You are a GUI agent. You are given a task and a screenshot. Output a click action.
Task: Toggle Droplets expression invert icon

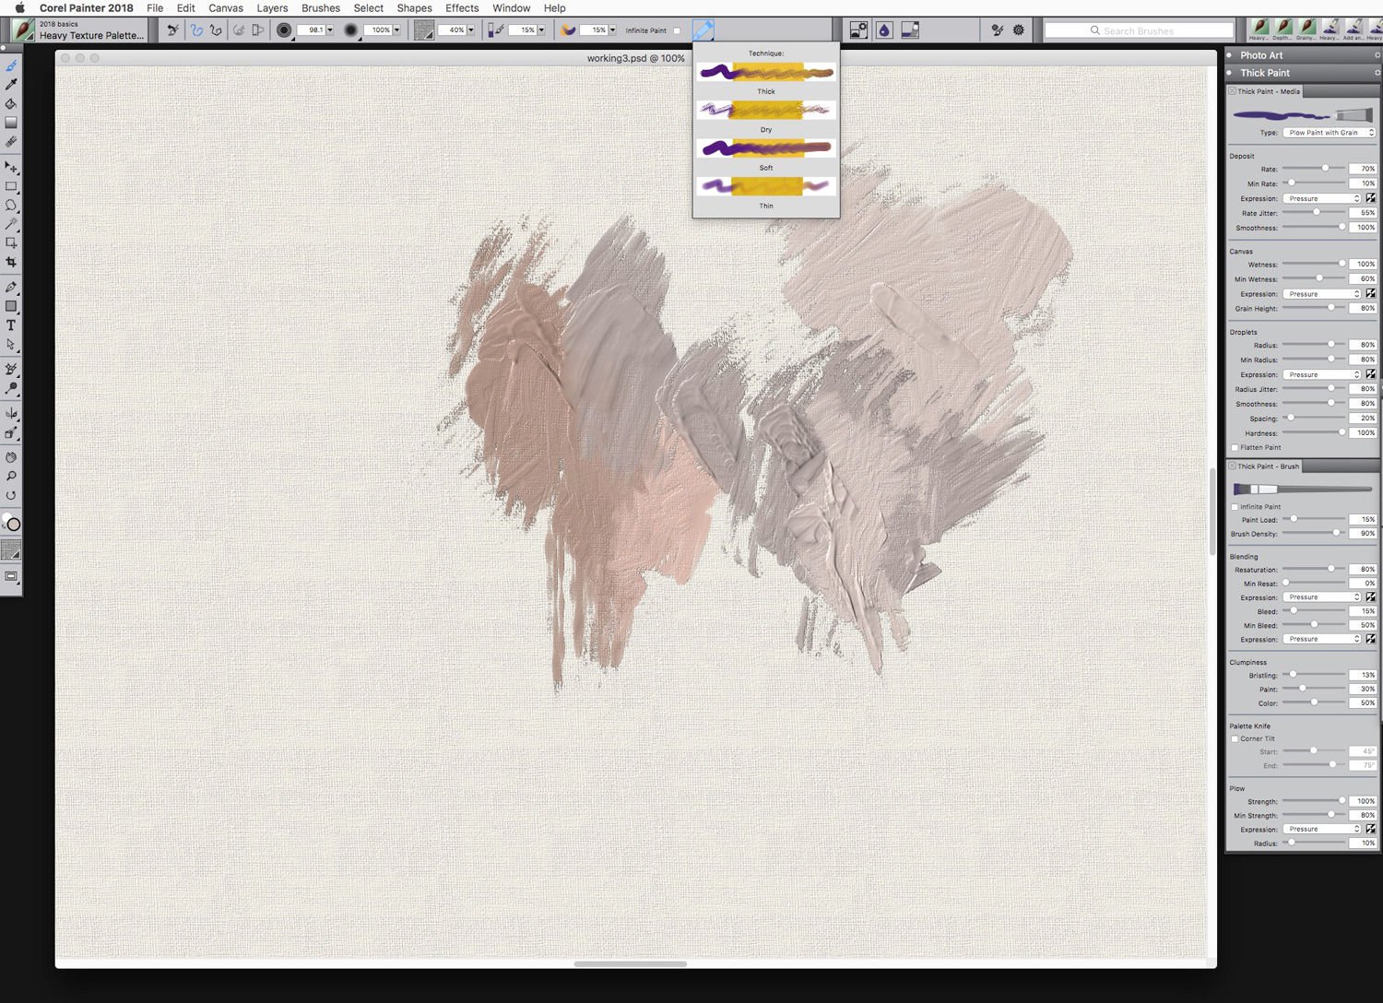point(1371,374)
